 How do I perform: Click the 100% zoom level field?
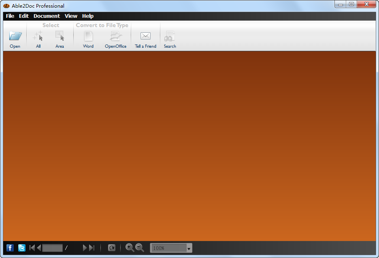tap(168, 248)
